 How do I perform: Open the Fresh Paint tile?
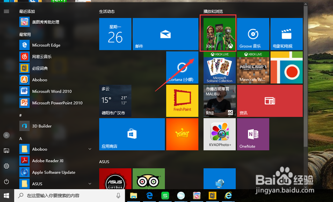(x=182, y=101)
